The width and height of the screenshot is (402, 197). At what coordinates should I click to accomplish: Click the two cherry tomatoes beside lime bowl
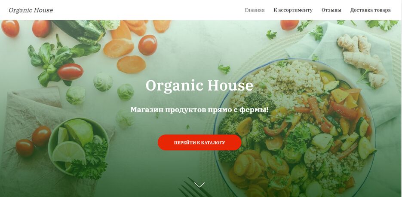tap(34, 141)
